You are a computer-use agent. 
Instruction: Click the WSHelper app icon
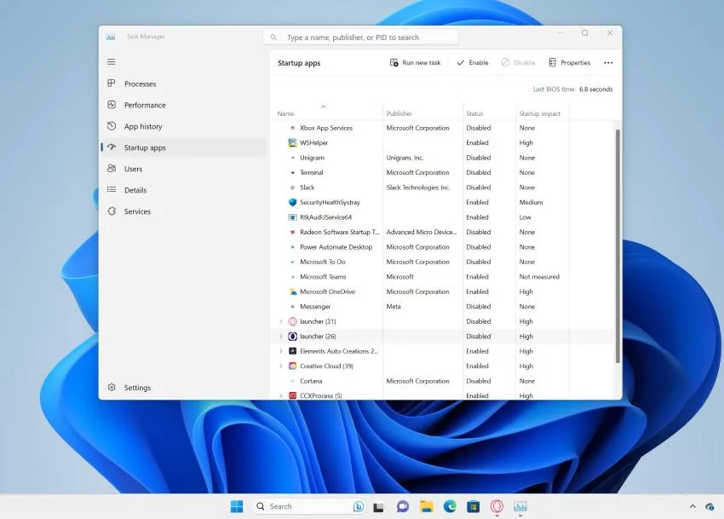(x=292, y=143)
